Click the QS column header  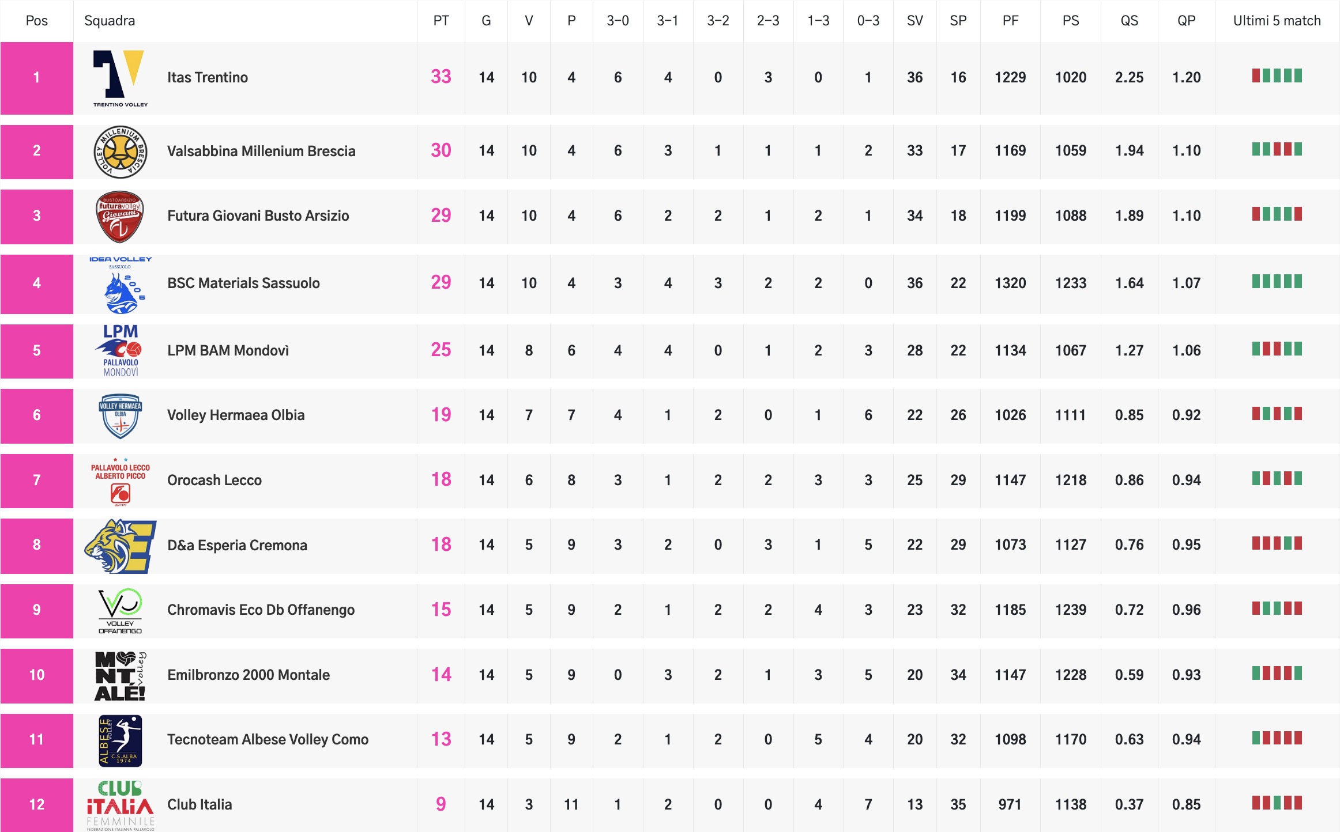point(1129,21)
